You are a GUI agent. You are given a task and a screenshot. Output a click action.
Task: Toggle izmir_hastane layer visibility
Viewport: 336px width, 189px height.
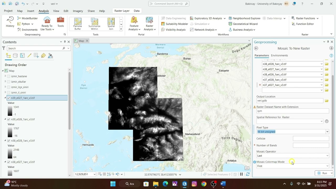[x=9, y=76]
